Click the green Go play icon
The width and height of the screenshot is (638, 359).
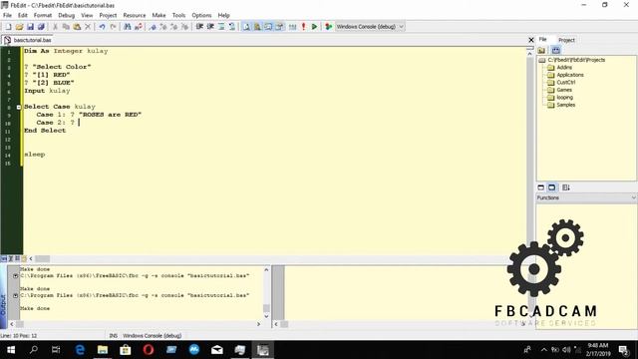click(314, 27)
